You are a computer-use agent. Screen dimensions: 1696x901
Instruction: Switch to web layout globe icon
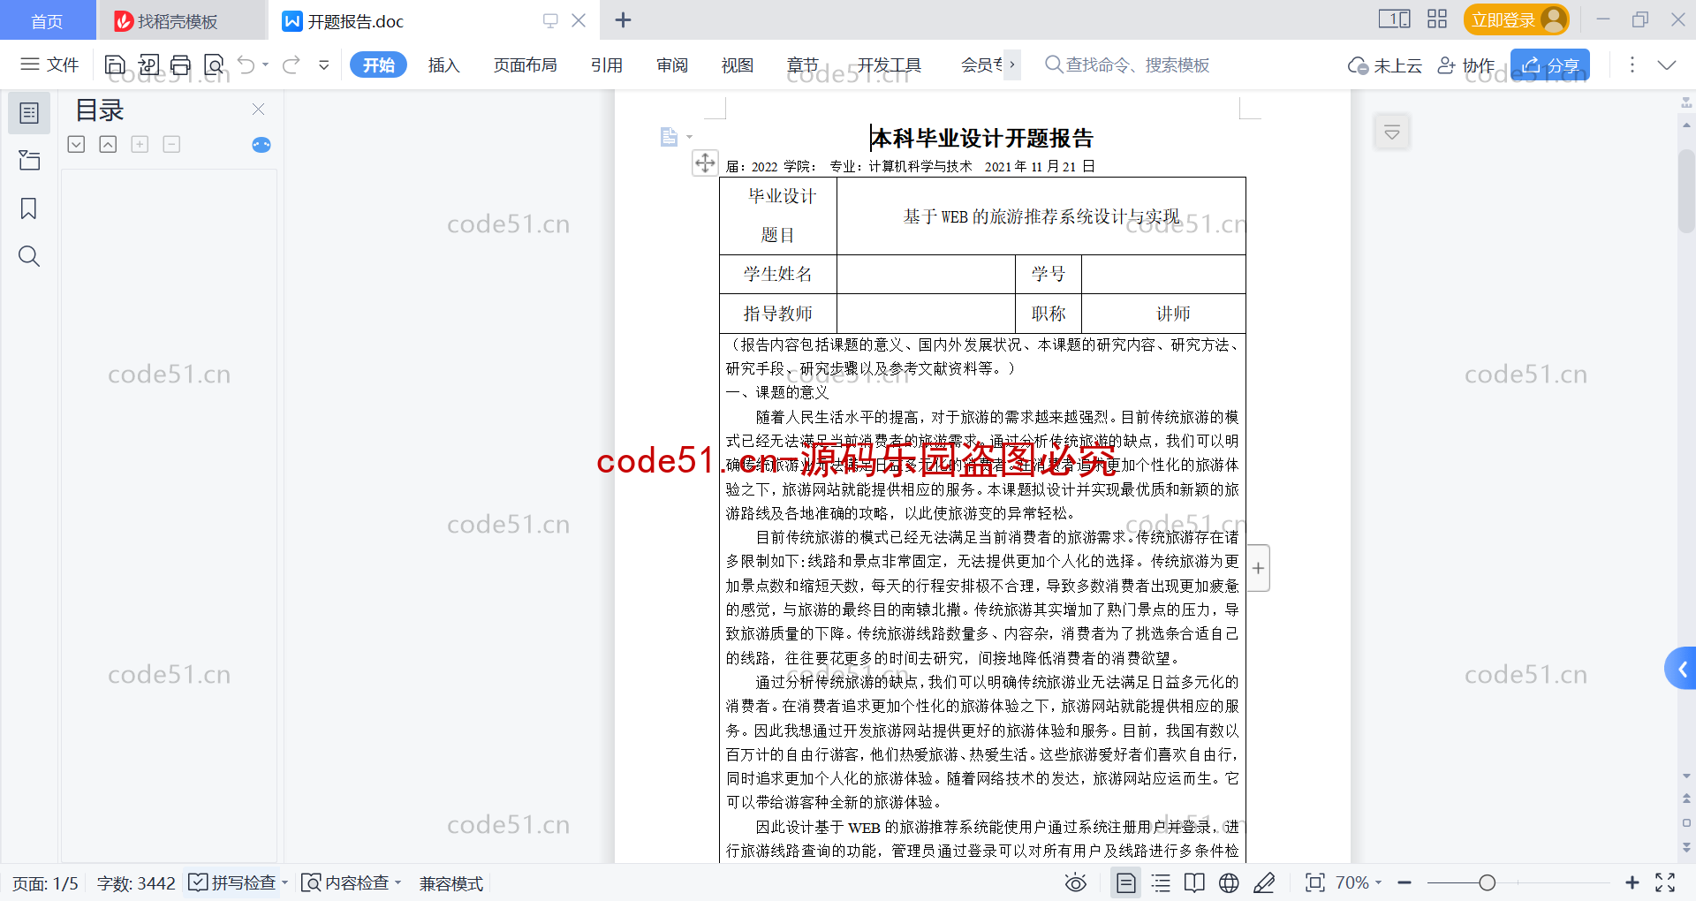pyautogui.click(x=1229, y=882)
